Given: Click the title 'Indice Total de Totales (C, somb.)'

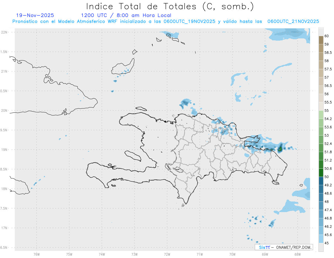Looking at the screenshot, I should [x=170, y=6].
